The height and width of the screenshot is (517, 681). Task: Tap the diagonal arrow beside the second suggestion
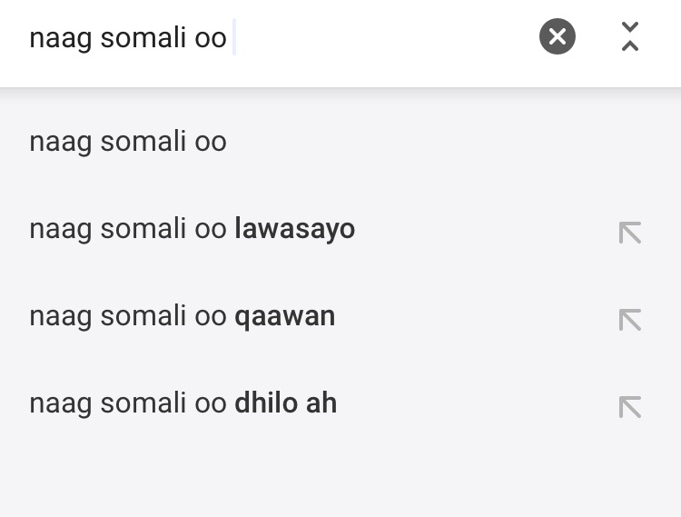click(630, 233)
